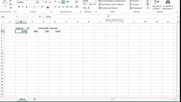This screenshot has width=181, height=102.
Task: Open Formatar como Tabela menu
Action: (x=111, y=5)
